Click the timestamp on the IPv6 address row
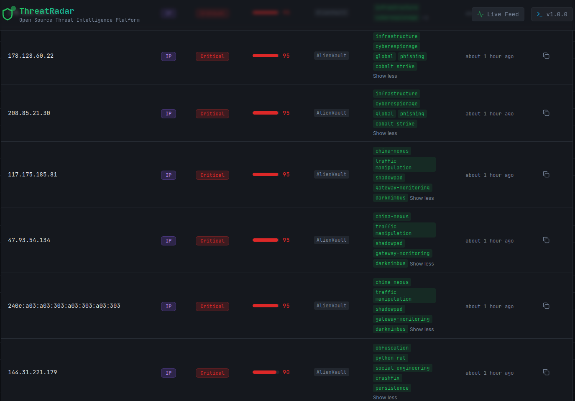Image resolution: width=575 pixels, height=401 pixels. tap(489, 306)
